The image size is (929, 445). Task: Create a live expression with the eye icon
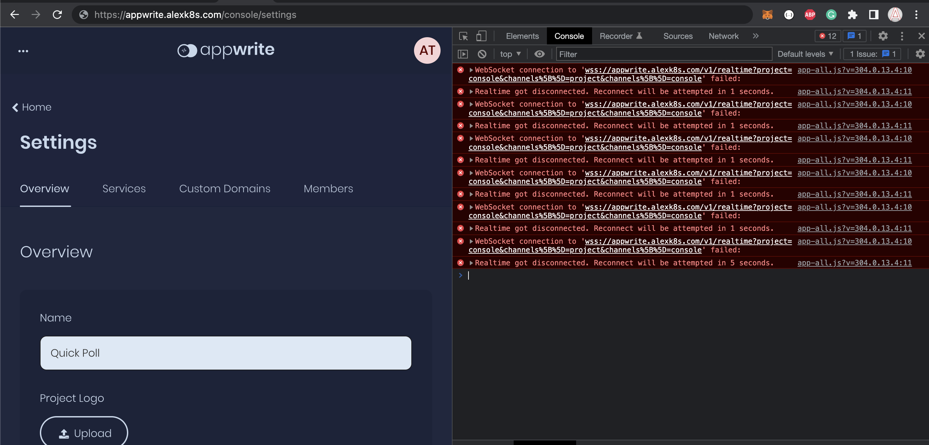(x=539, y=54)
